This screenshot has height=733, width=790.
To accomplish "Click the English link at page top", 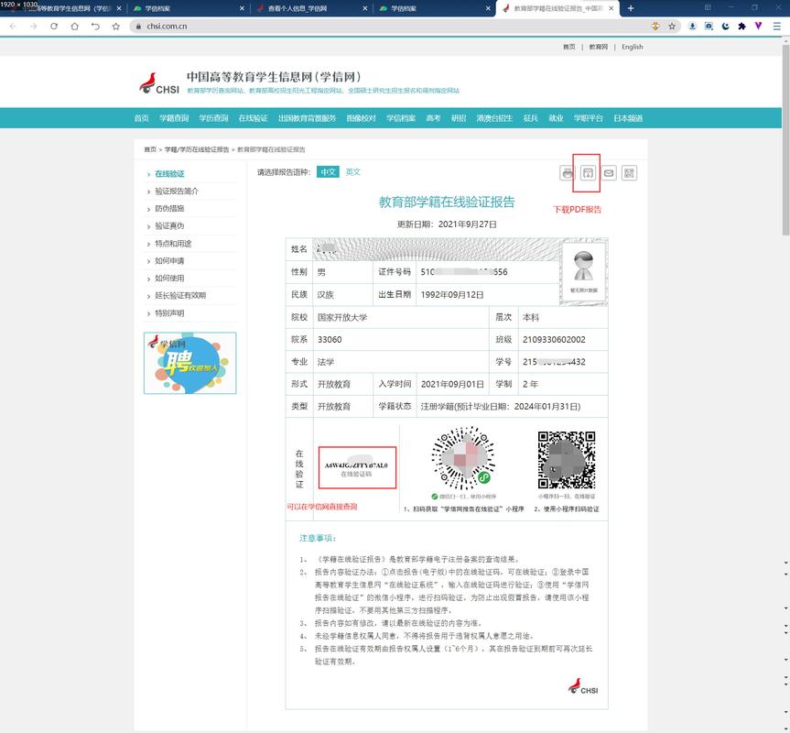I will 633,47.
